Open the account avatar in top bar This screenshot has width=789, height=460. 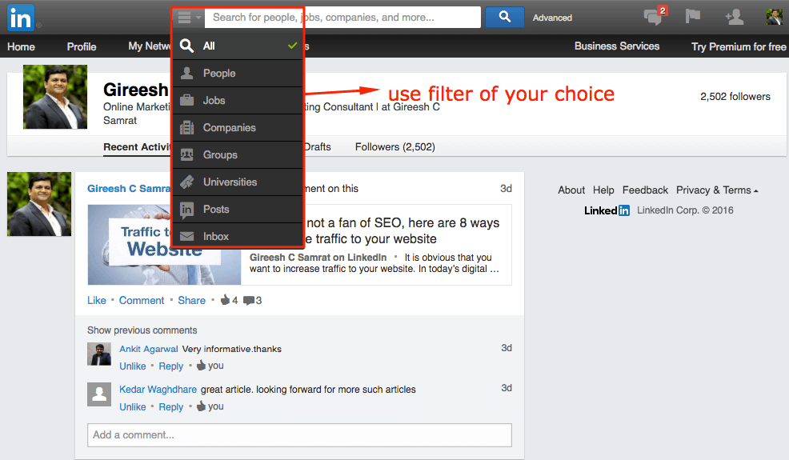775,17
